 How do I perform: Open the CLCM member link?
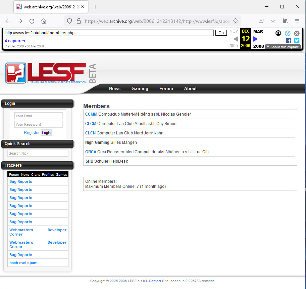tap(91, 123)
